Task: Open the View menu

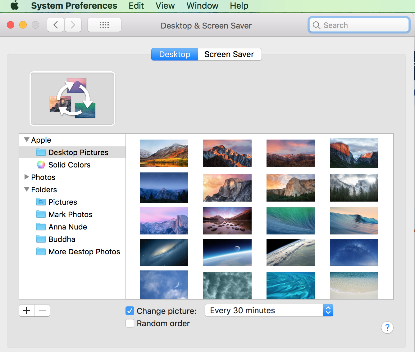Action: click(x=165, y=6)
